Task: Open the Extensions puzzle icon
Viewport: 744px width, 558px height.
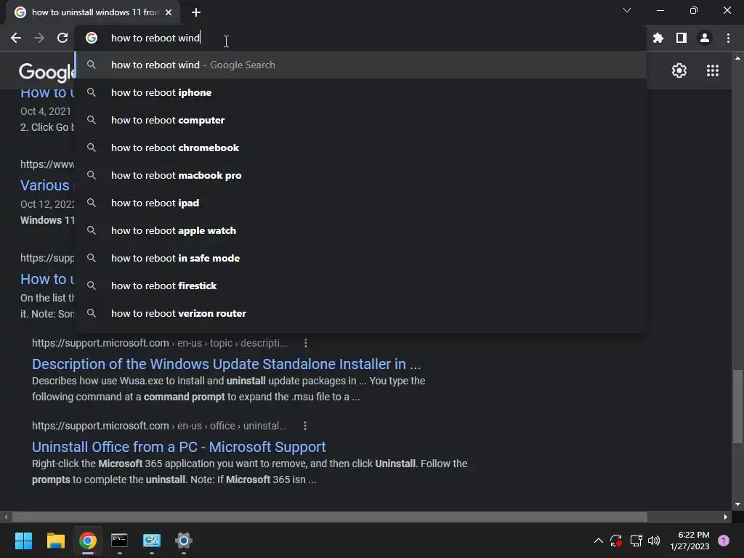Action: pyautogui.click(x=658, y=38)
